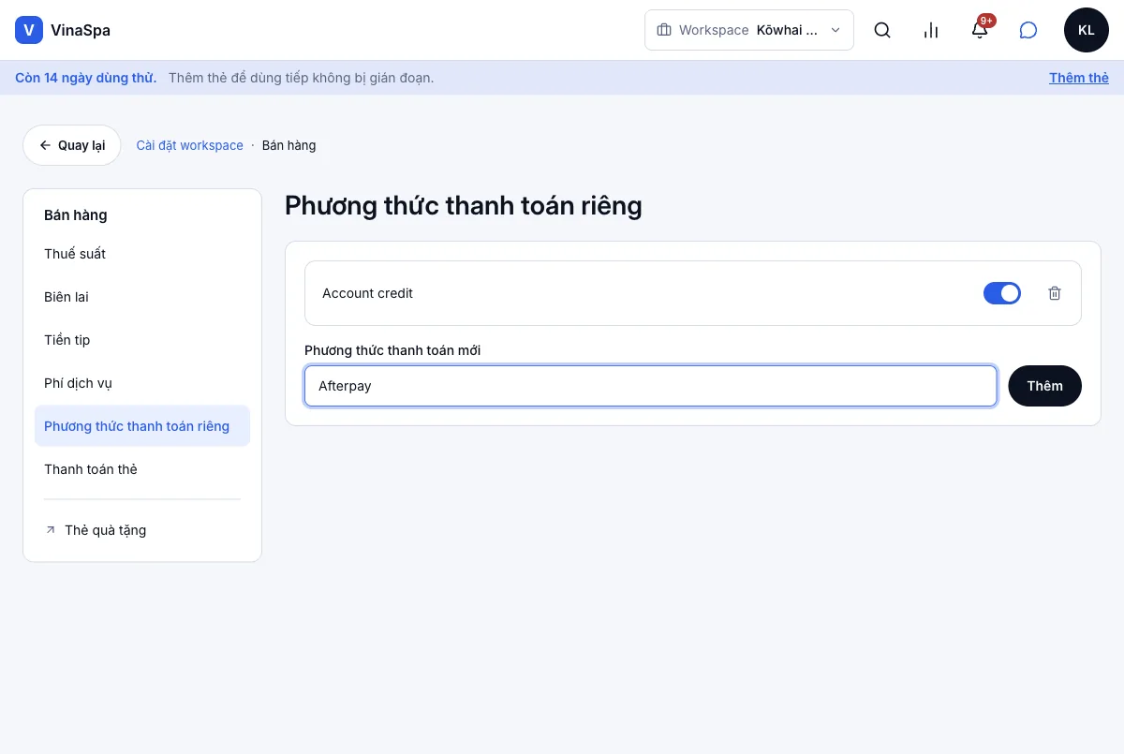The image size is (1124, 754).
Task: Click the Account credit row label
Action: pos(367,293)
